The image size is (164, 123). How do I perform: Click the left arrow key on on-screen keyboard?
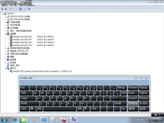(x=104, y=109)
